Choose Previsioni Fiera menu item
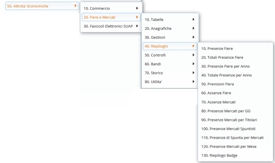This screenshot has height=163, width=275. [217, 84]
